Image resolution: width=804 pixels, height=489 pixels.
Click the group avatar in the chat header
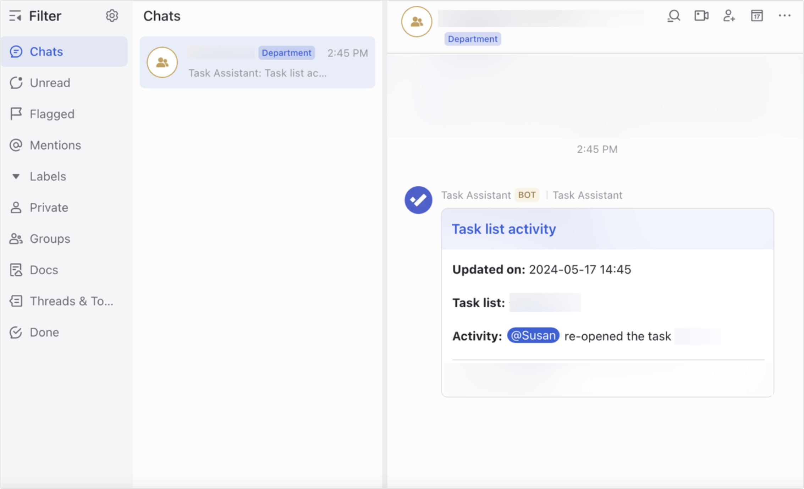click(416, 21)
